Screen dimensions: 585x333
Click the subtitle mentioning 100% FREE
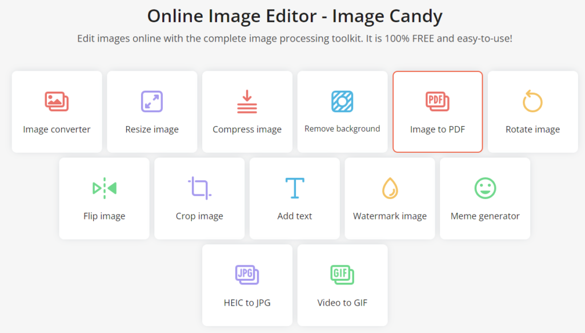[x=295, y=38]
